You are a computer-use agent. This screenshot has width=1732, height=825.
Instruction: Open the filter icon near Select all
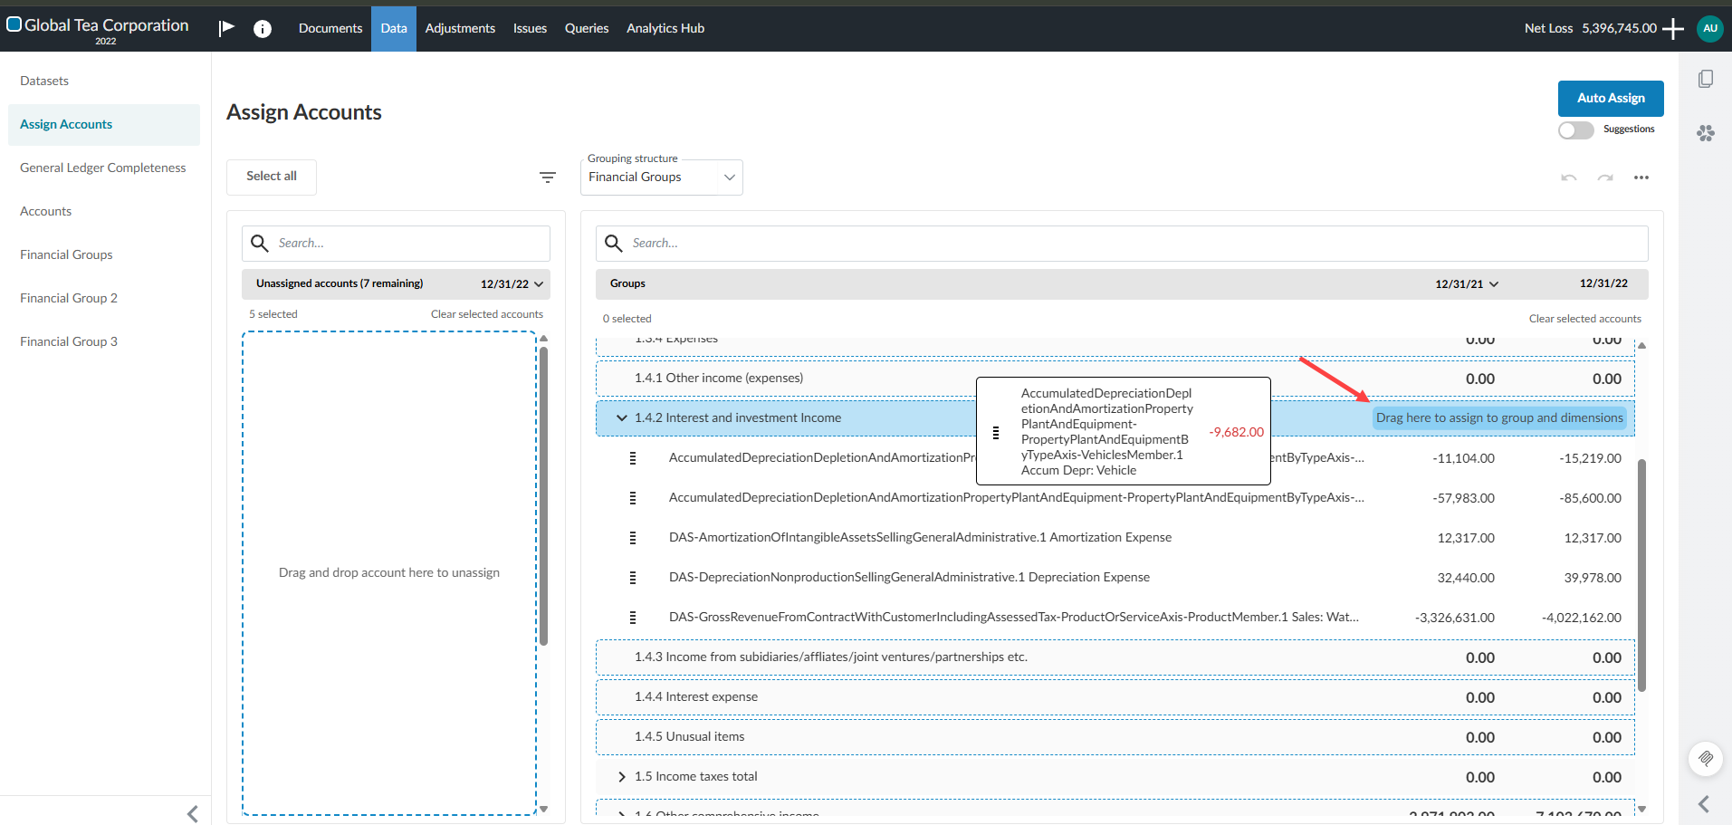pos(548,177)
